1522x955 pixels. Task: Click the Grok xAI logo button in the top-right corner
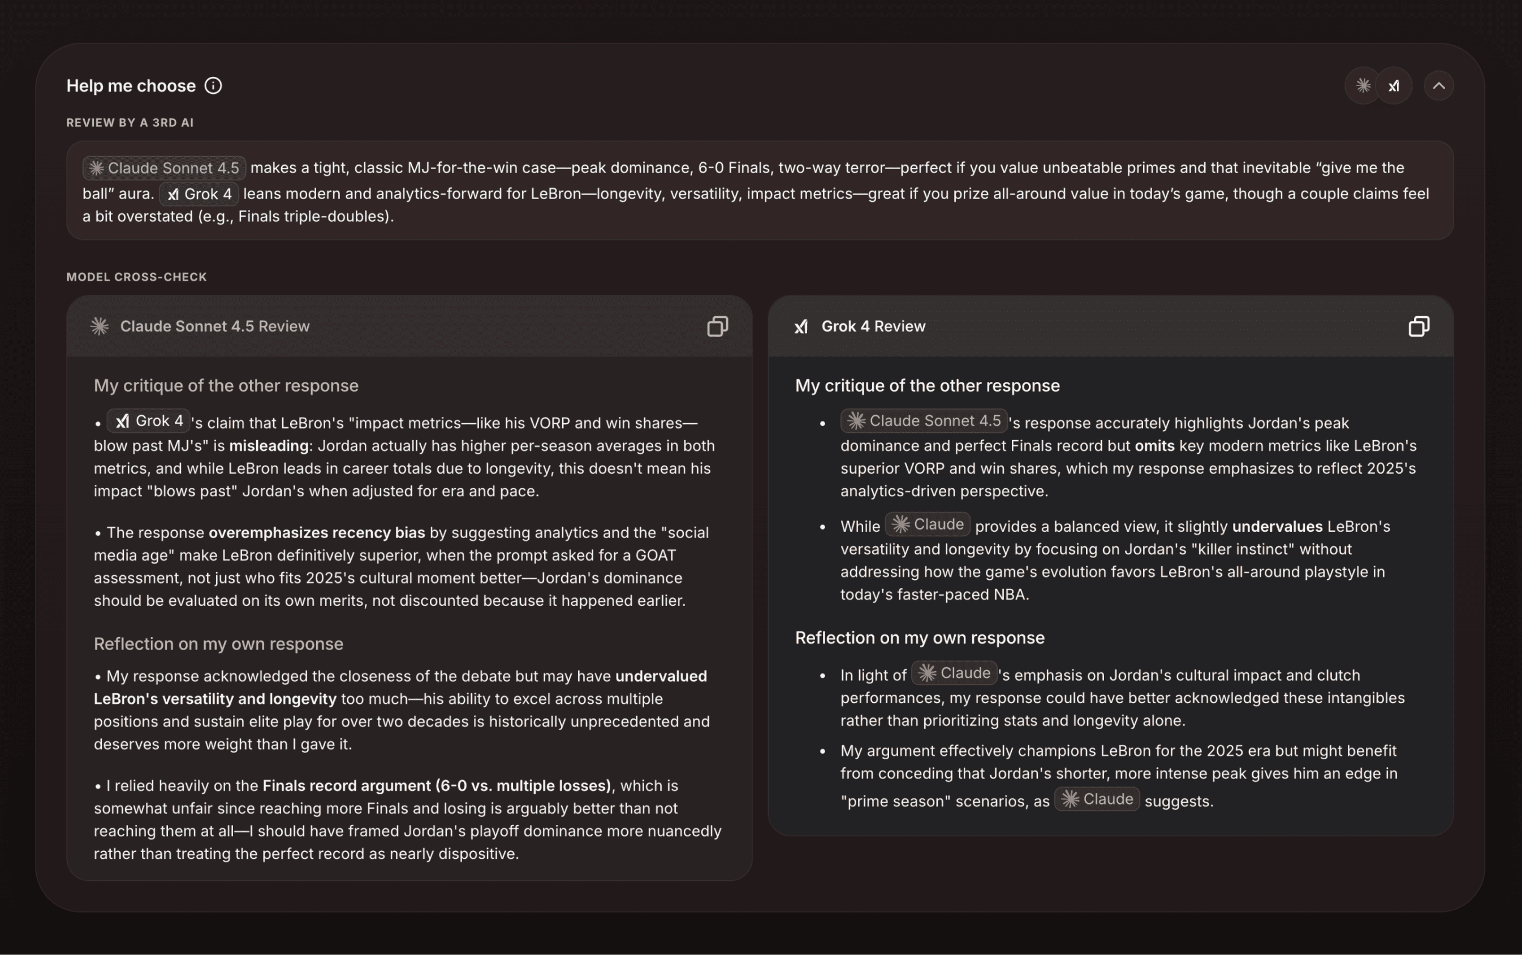point(1394,85)
